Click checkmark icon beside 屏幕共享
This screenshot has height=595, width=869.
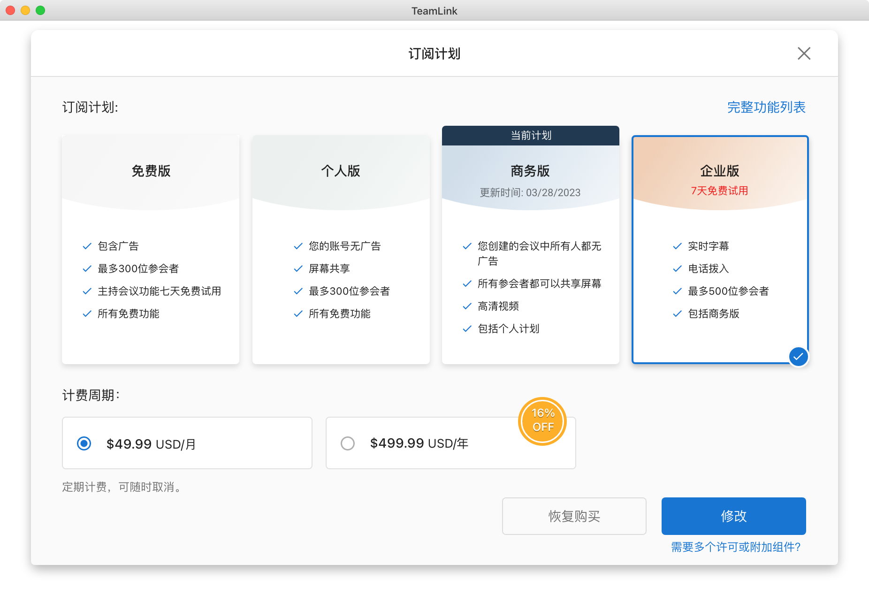pos(298,269)
